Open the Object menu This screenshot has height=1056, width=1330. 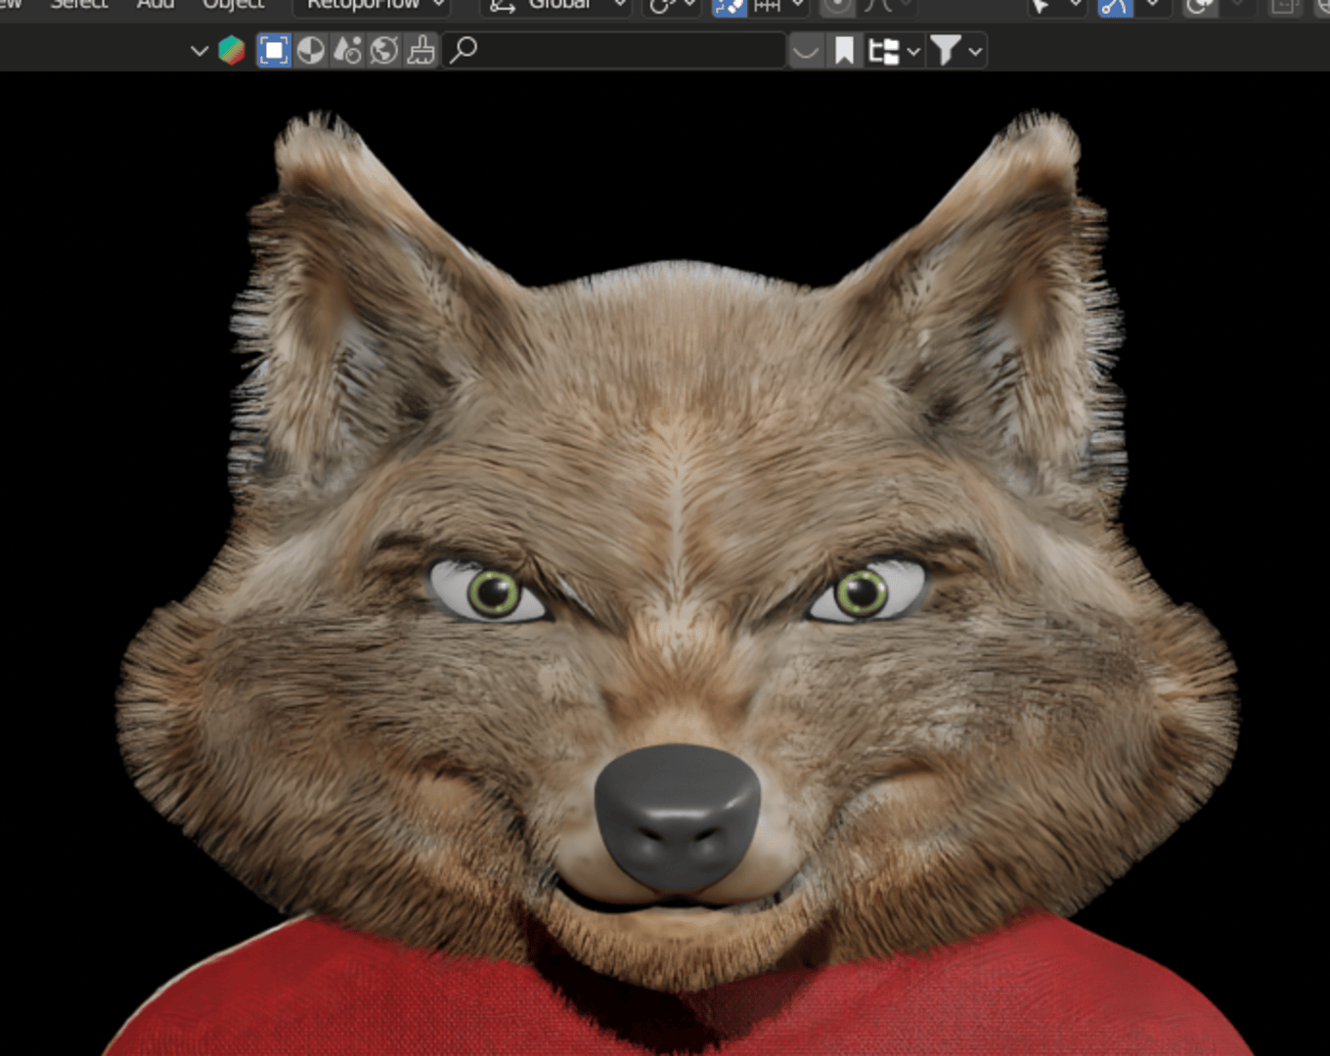(x=233, y=5)
